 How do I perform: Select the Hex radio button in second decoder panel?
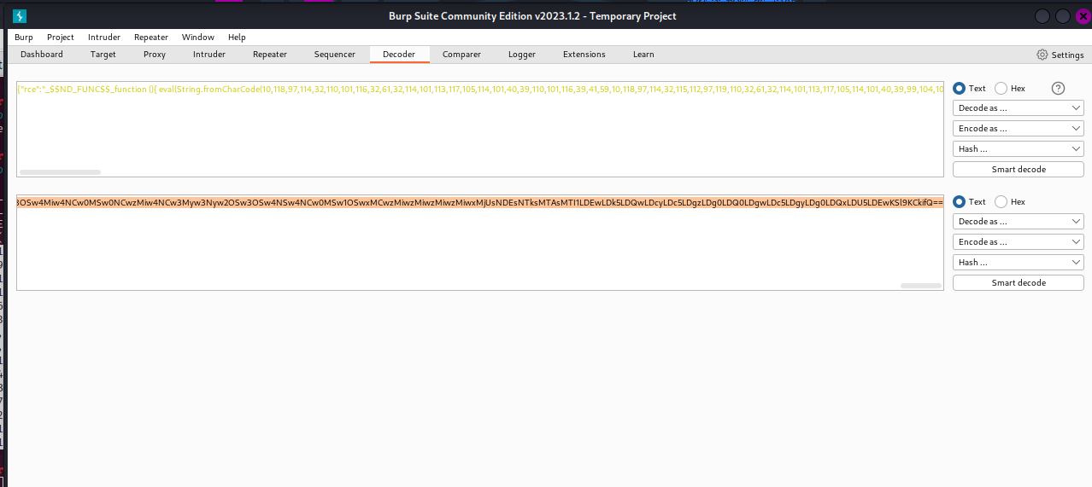point(1001,202)
